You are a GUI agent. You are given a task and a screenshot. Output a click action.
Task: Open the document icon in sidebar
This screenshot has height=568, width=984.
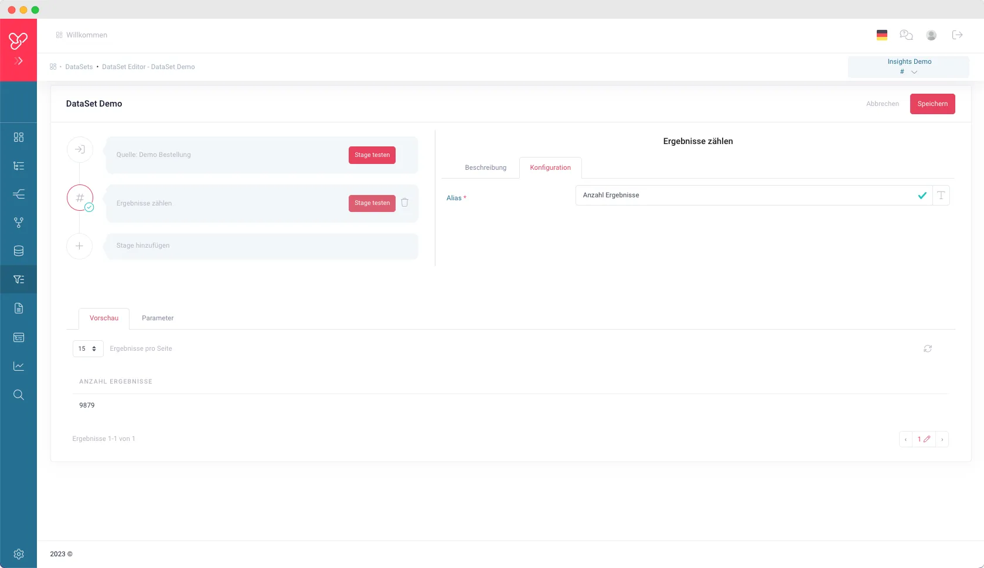click(19, 308)
